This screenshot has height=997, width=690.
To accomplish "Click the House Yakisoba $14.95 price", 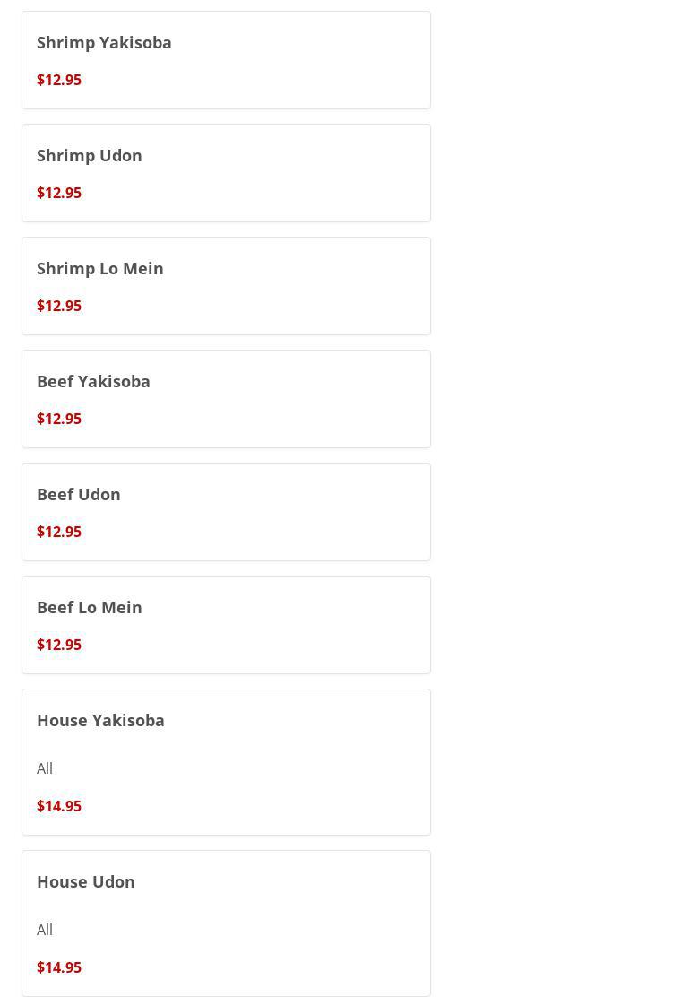I will [59, 806].
